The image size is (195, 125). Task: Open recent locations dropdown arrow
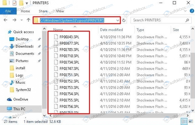[x=21, y=20]
